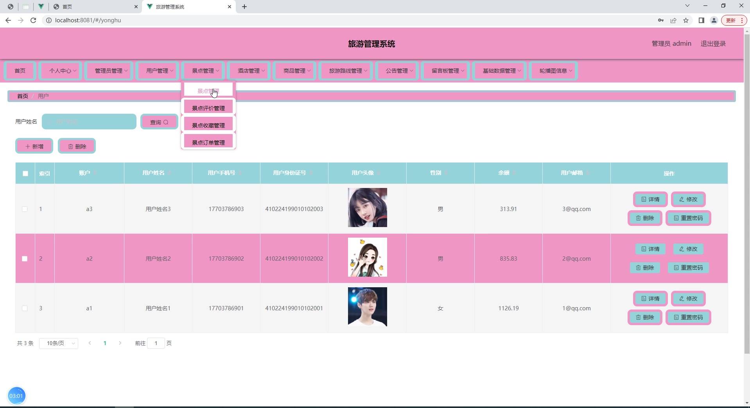This screenshot has width=750, height=408.
Task: Toggle browser side panel icon
Action: (x=702, y=20)
